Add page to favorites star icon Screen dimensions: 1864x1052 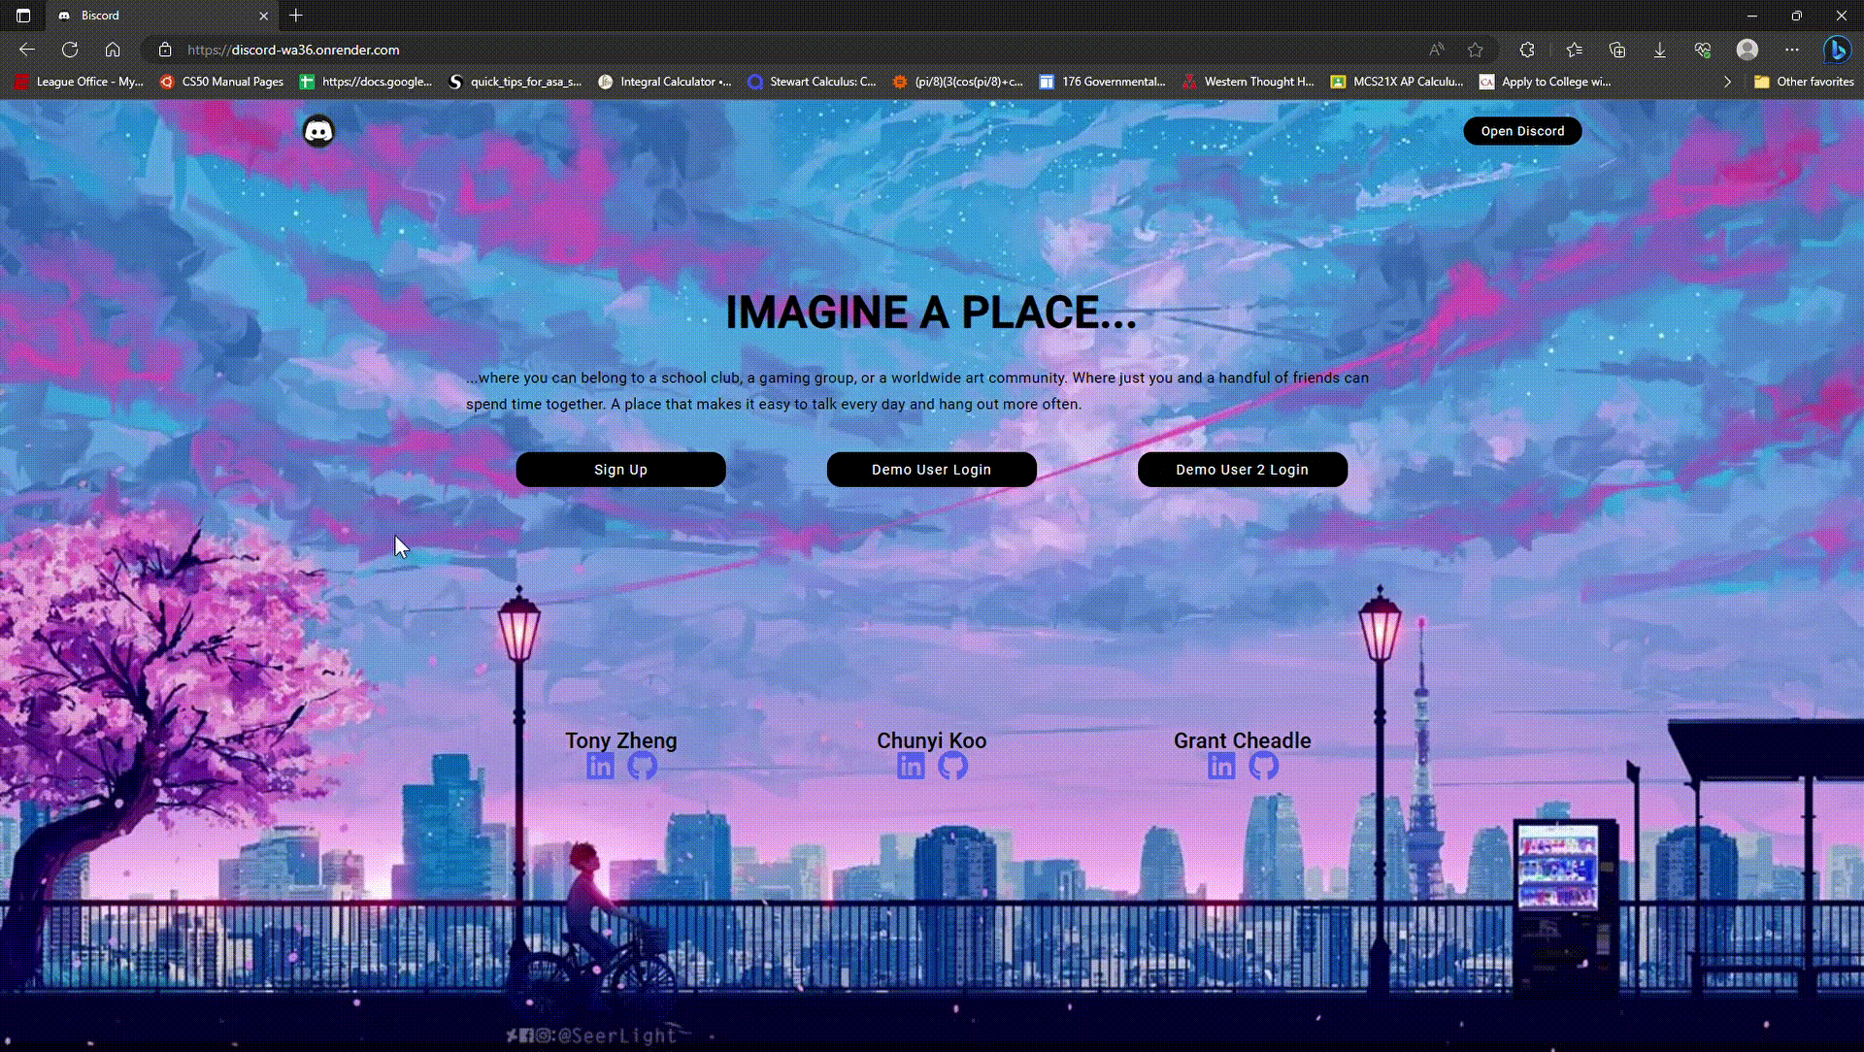pos(1476,49)
